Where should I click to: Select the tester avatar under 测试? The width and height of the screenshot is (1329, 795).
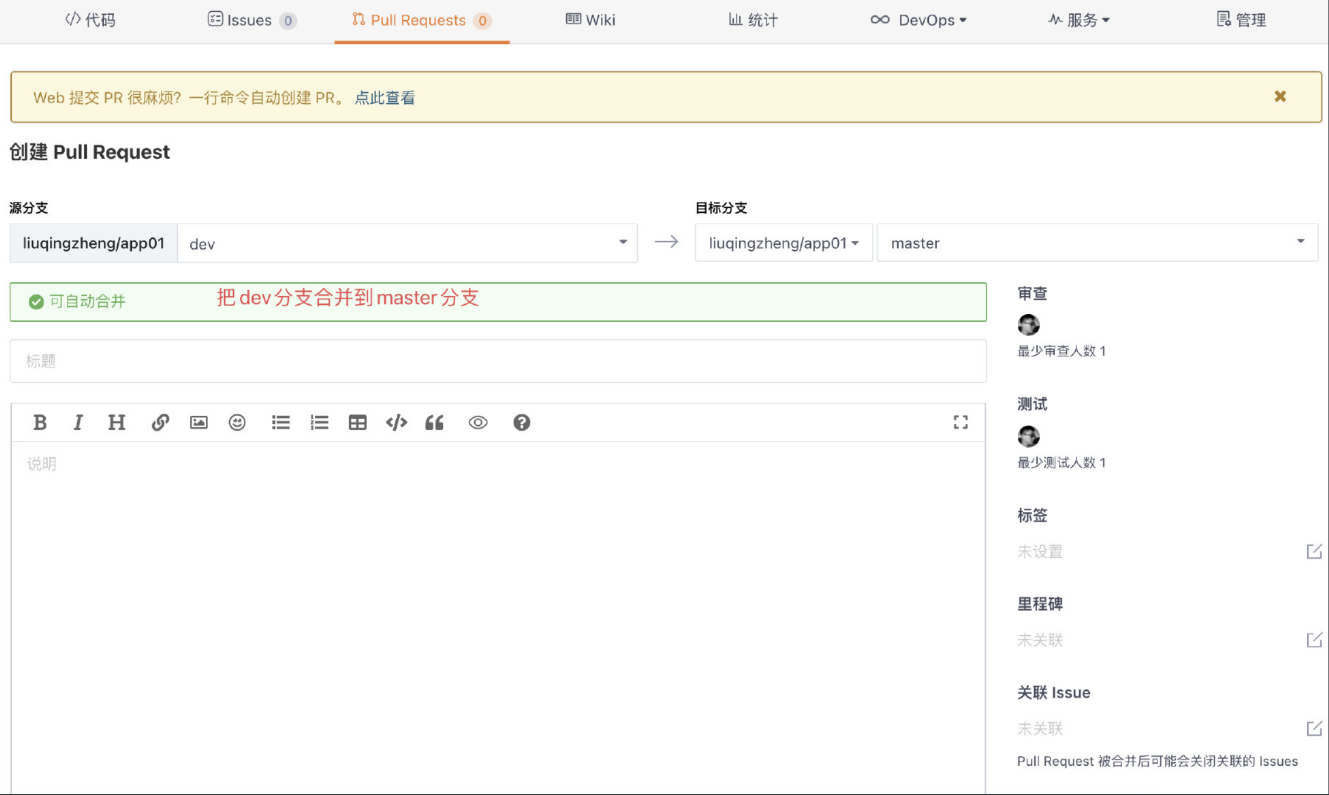click(x=1028, y=436)
